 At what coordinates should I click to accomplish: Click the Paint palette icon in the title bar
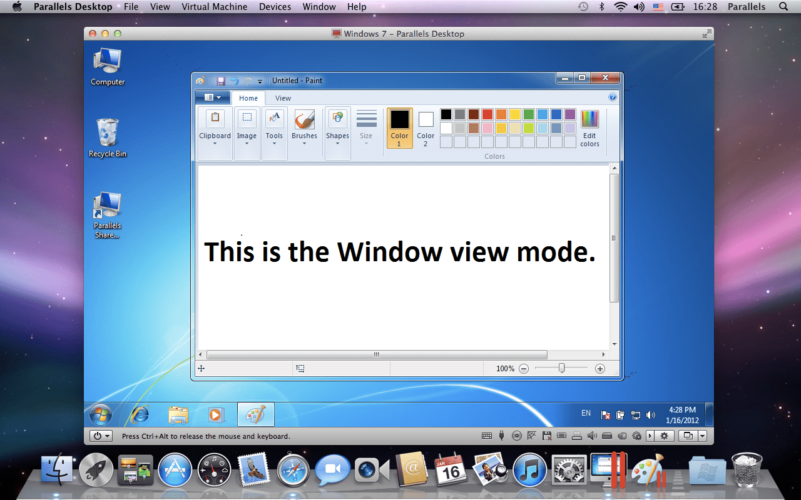pyautogui.click(x=200, y=81)
